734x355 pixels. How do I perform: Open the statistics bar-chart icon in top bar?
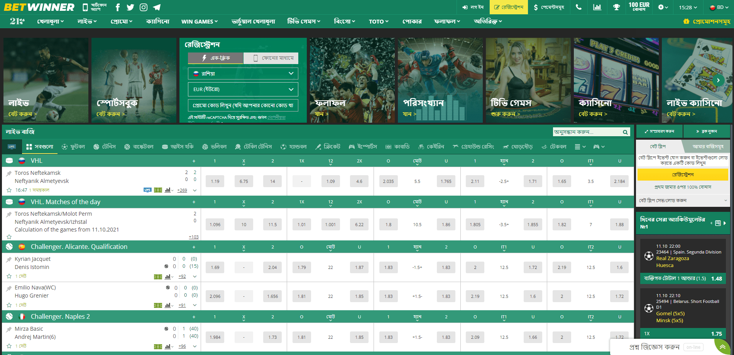click(597, 7)
